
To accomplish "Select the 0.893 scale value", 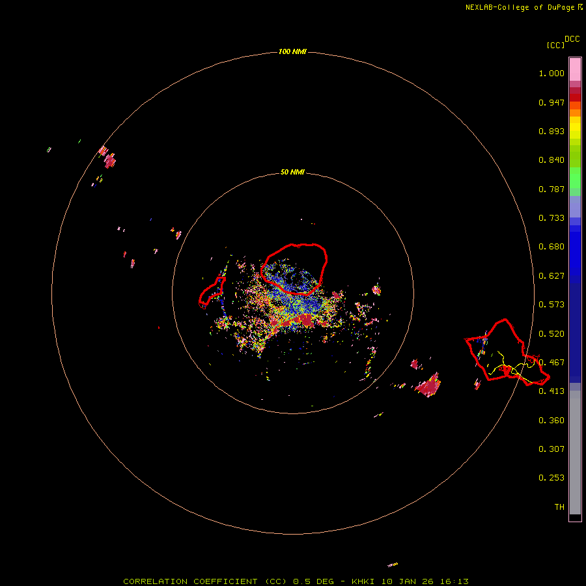I will (551, 131).
